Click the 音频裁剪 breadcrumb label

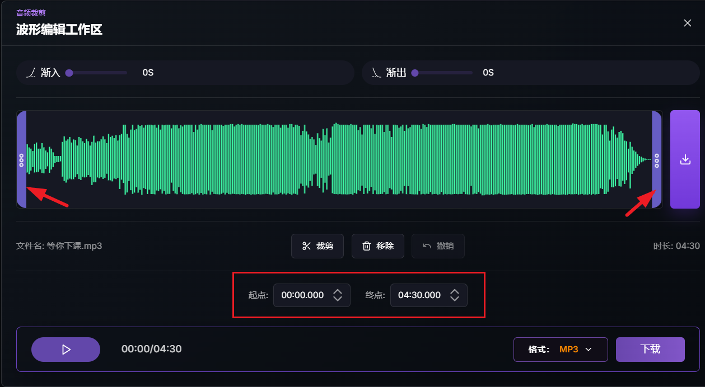(x=31, y=13)
